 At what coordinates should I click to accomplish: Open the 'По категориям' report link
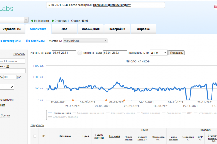[x=10, y=41]
